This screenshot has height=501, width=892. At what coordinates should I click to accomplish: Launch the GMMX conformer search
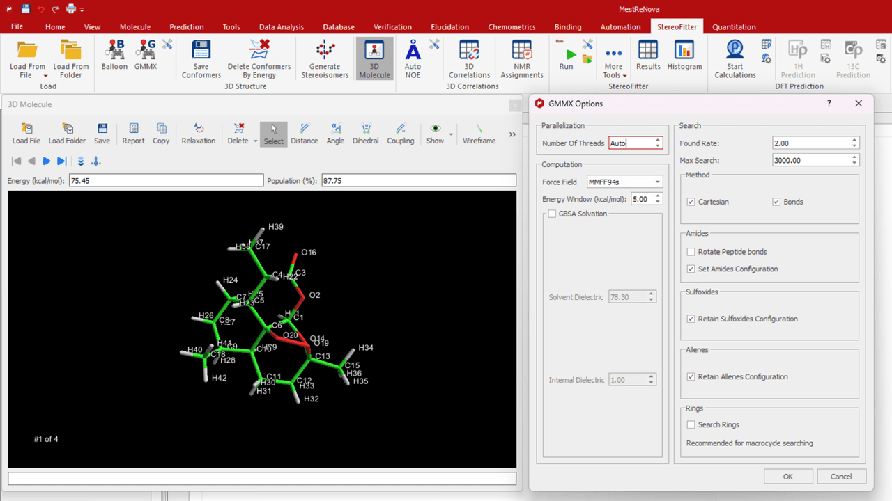[146, 55]
